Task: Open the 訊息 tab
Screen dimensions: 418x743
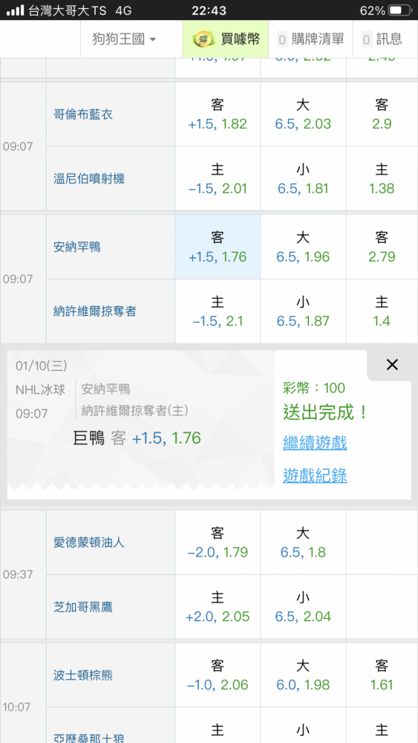Action: tap(382, 39)
